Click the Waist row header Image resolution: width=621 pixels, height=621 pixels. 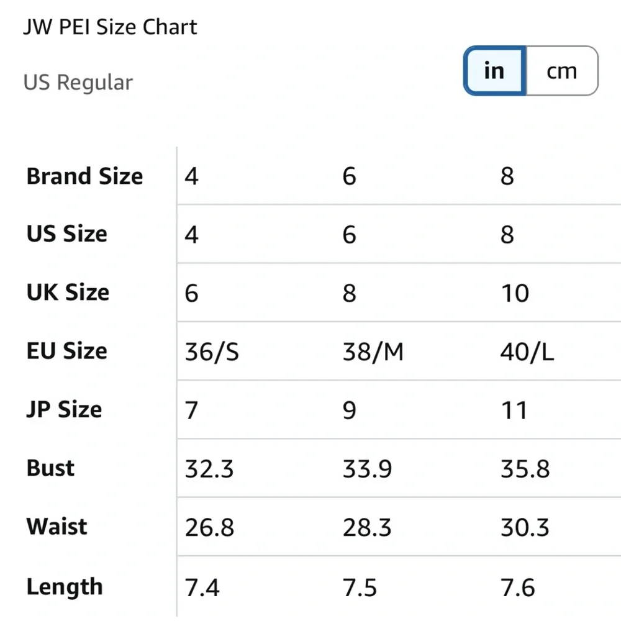click(57, 527)
